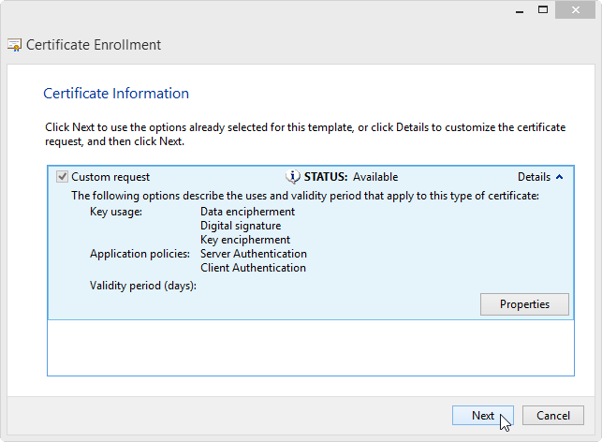The image size is (602, 442).
Task: Click the 'Certificate Information' heading
Action: [x=116, y=94]
